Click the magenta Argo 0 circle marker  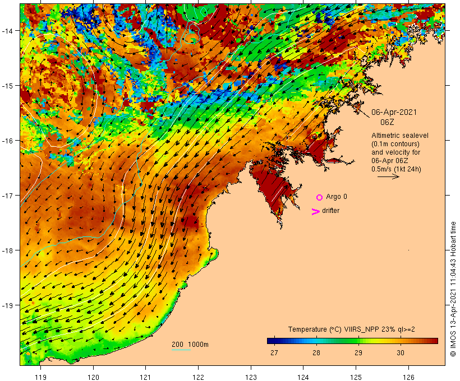320,198
